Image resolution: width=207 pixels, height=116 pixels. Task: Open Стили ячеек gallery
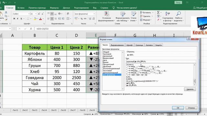pyautogui.click(x=134, y=16)
